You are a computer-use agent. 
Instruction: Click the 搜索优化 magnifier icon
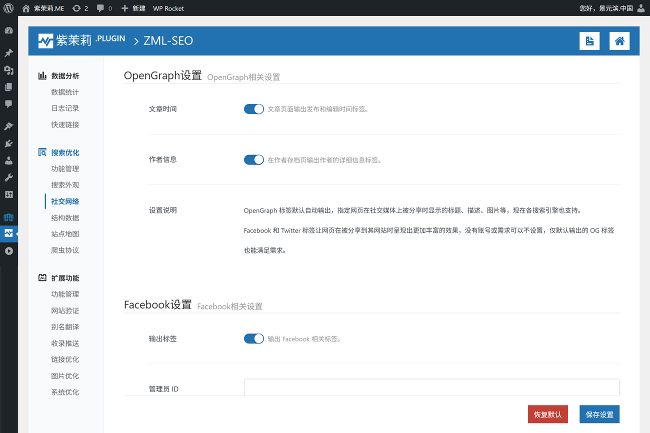(42, 152)
